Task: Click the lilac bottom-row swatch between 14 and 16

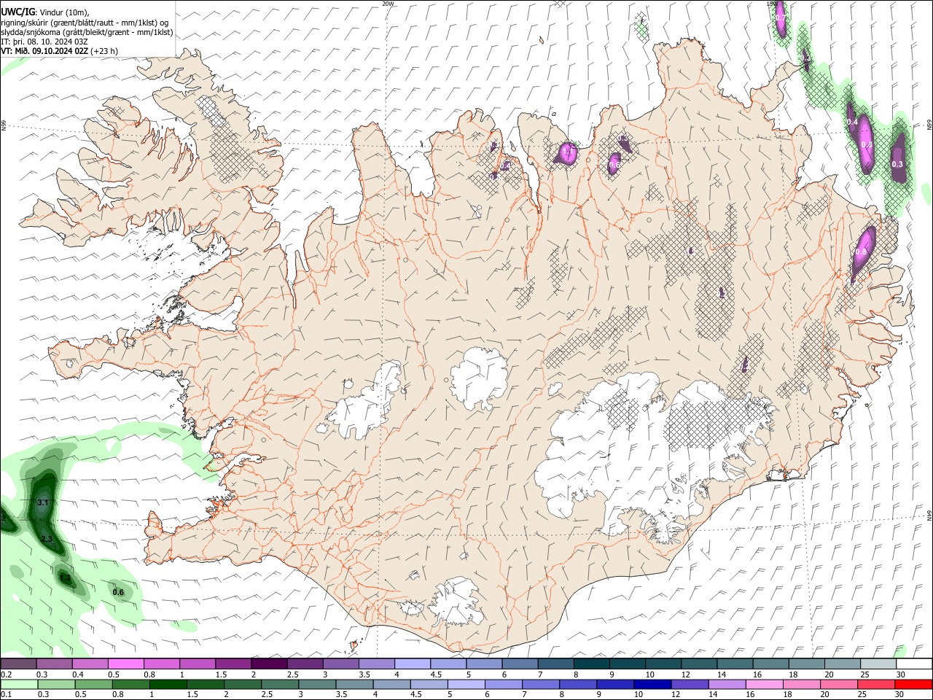Action: 726,685
